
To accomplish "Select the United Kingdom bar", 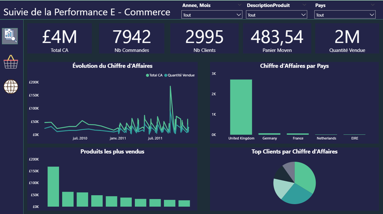I will pyautogui.click(x=241, y=107).
